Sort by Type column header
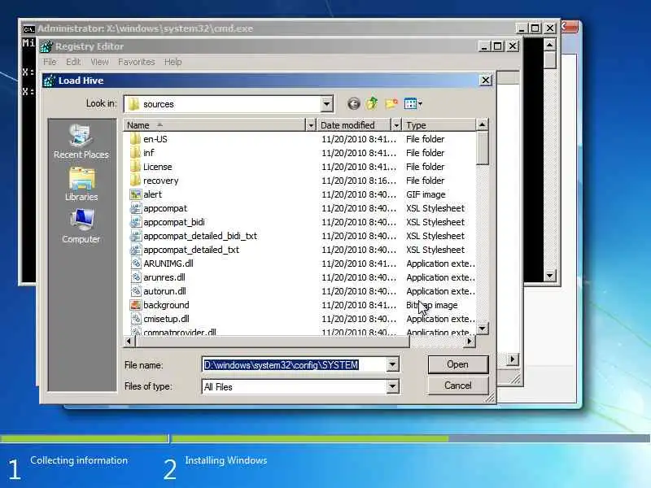 click(439, 125)
